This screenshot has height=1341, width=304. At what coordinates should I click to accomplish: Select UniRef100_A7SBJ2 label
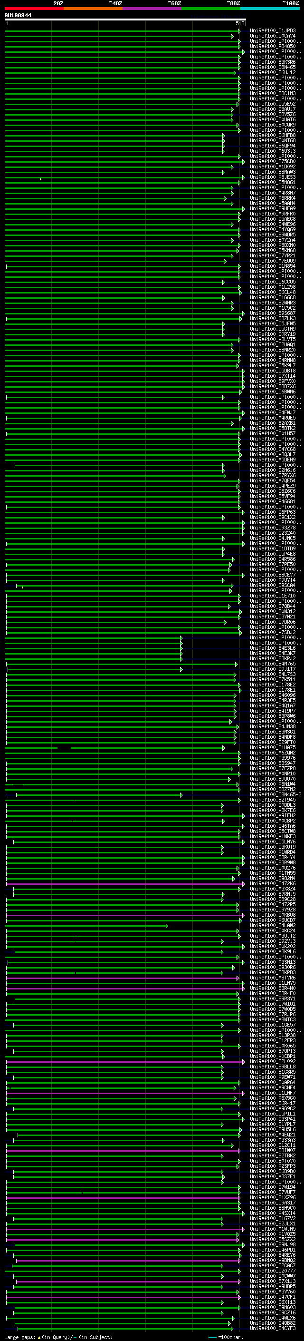point(273,633)
